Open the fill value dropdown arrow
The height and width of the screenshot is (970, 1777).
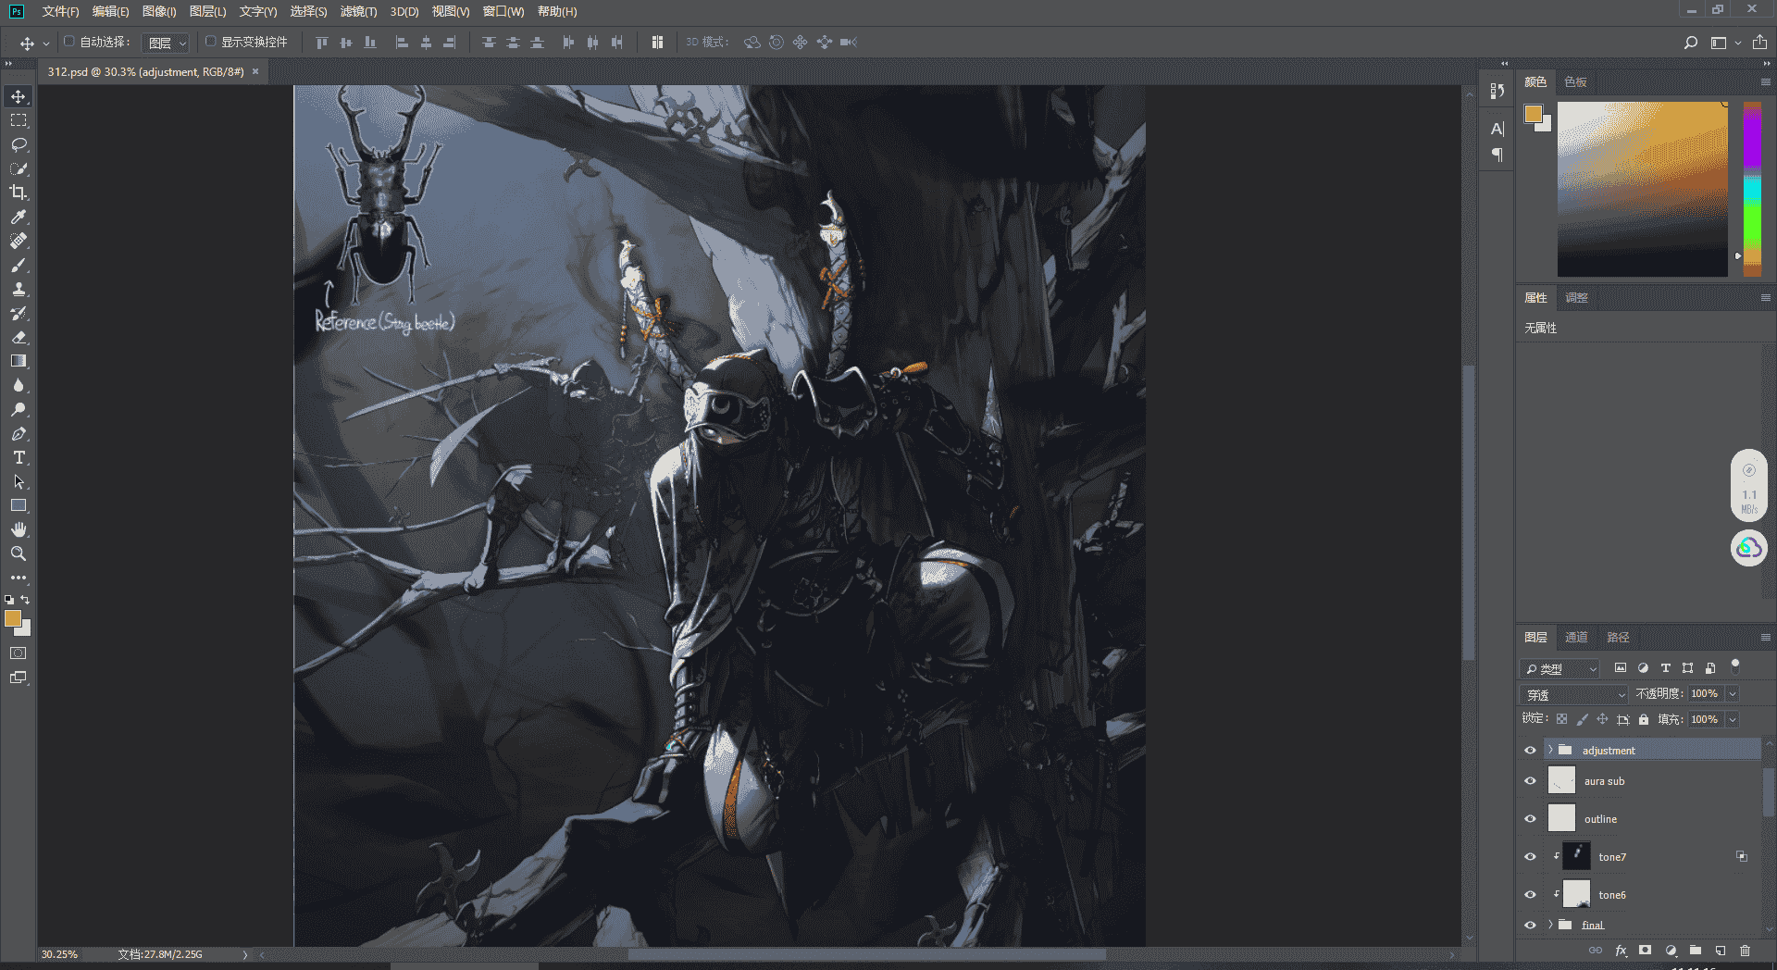[1733, 720]
